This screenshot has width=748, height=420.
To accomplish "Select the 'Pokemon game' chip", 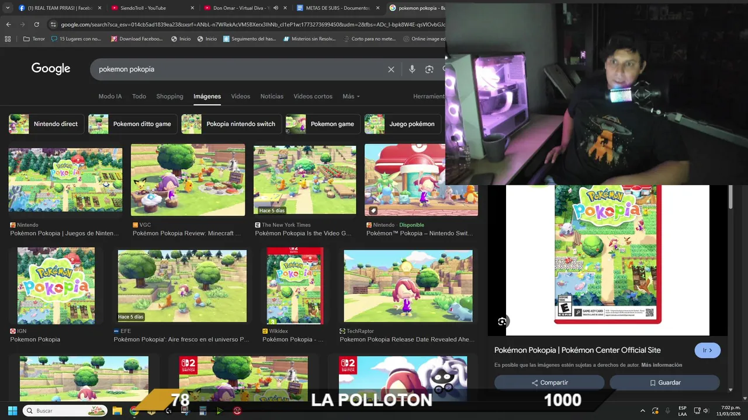I will (323, 124).
